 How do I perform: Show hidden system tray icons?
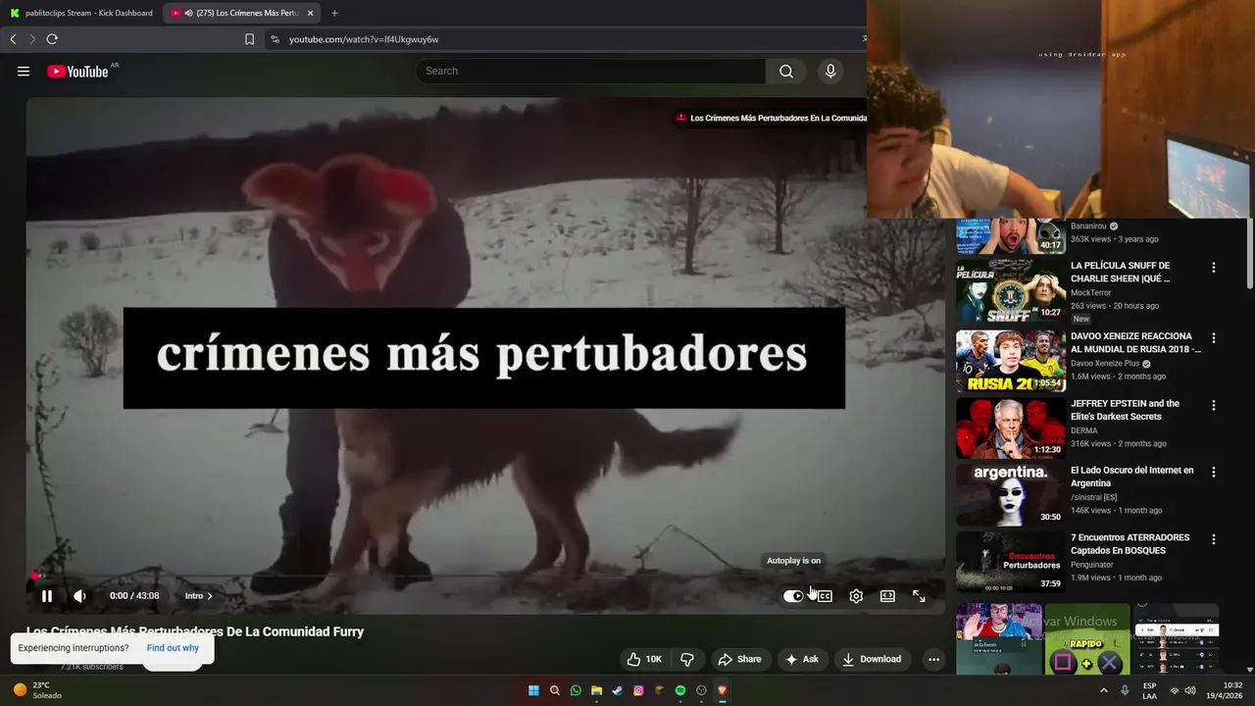1103,690
